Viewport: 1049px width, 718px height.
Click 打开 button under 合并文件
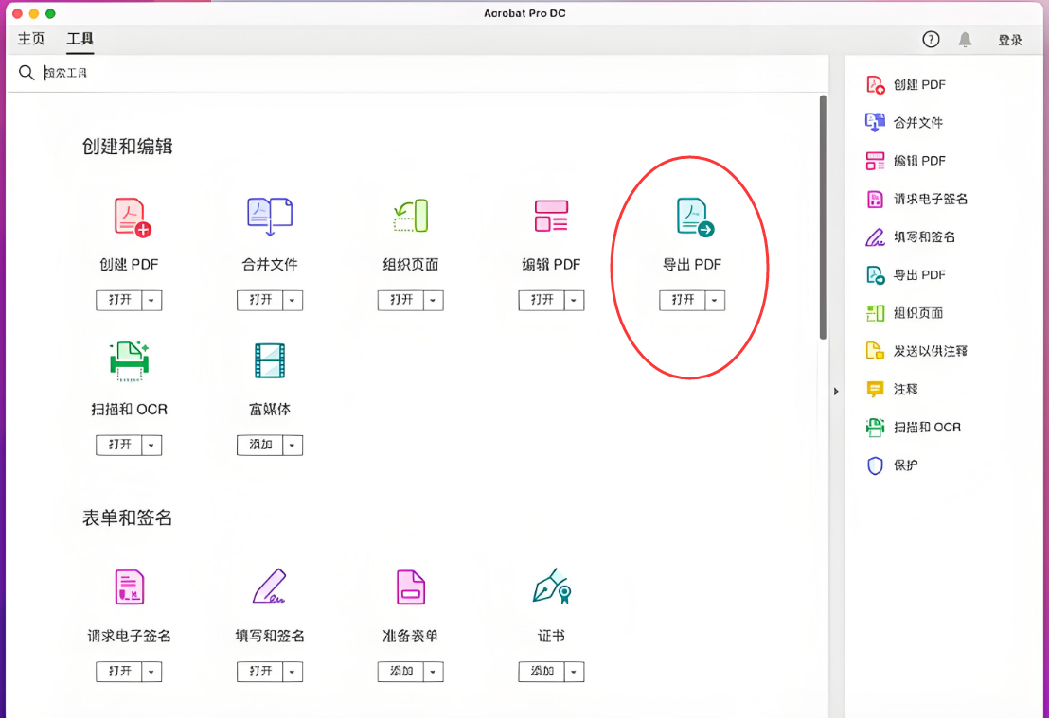(x=260, y=300)
